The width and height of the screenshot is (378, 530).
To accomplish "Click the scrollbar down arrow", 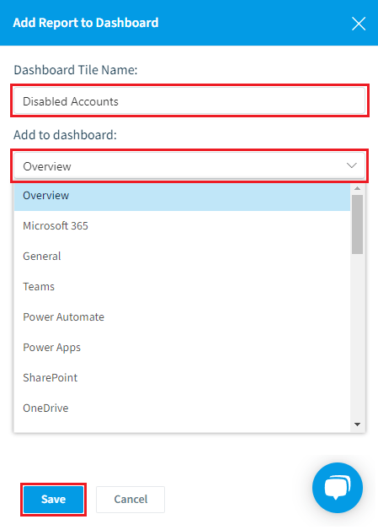I will (x=358, y=425).
